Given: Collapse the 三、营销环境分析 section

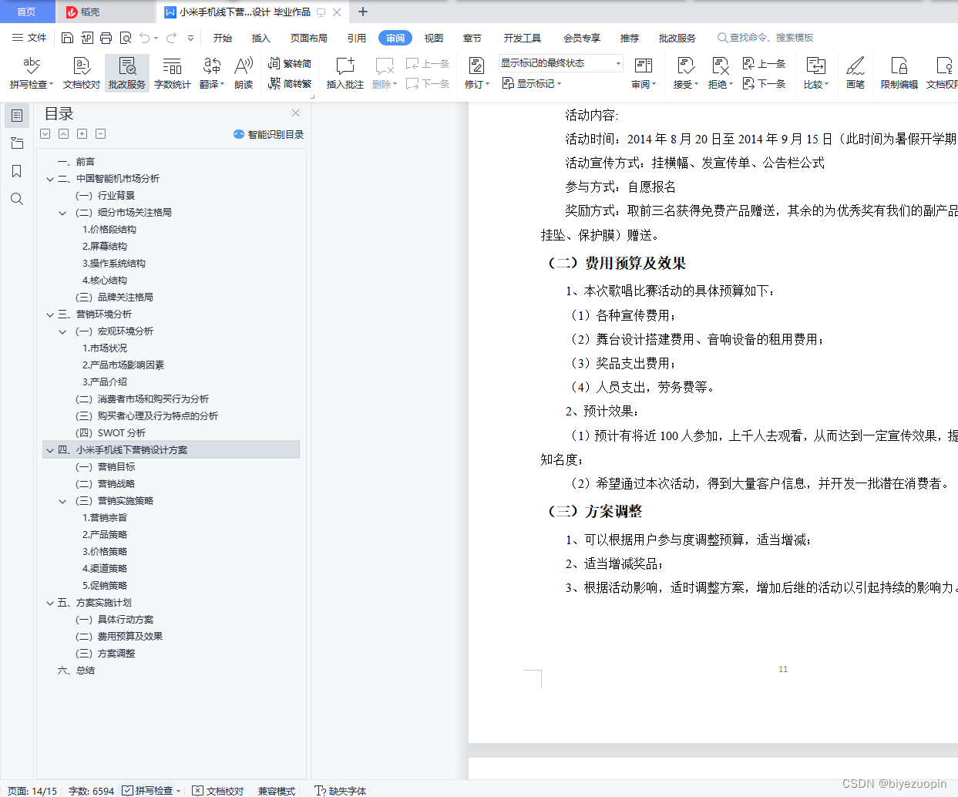Looking at the screenshot, I should [x=51, y=314].
